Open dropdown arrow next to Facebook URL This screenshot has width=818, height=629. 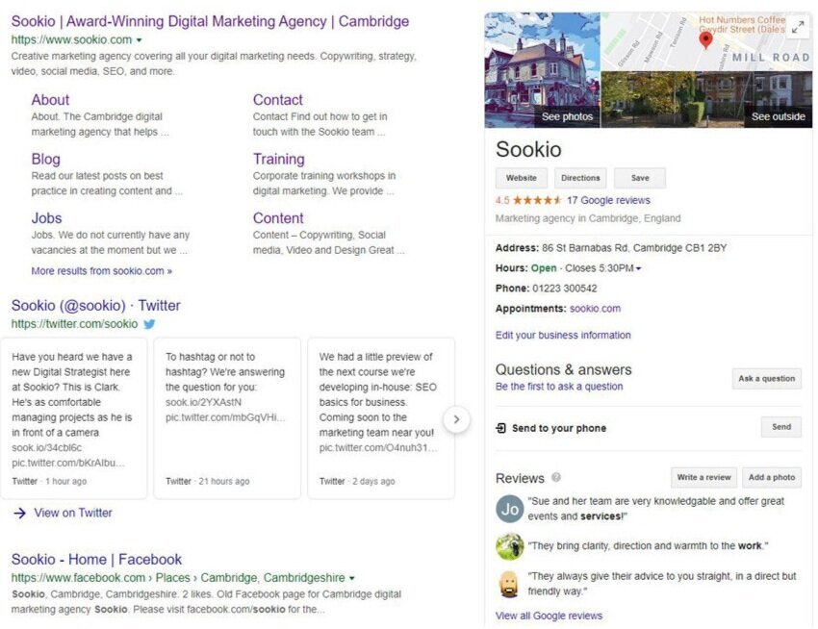[351, 578]
